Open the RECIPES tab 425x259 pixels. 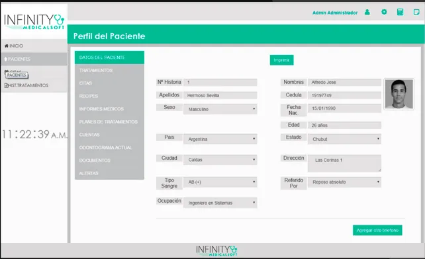(x=109, y=96)
